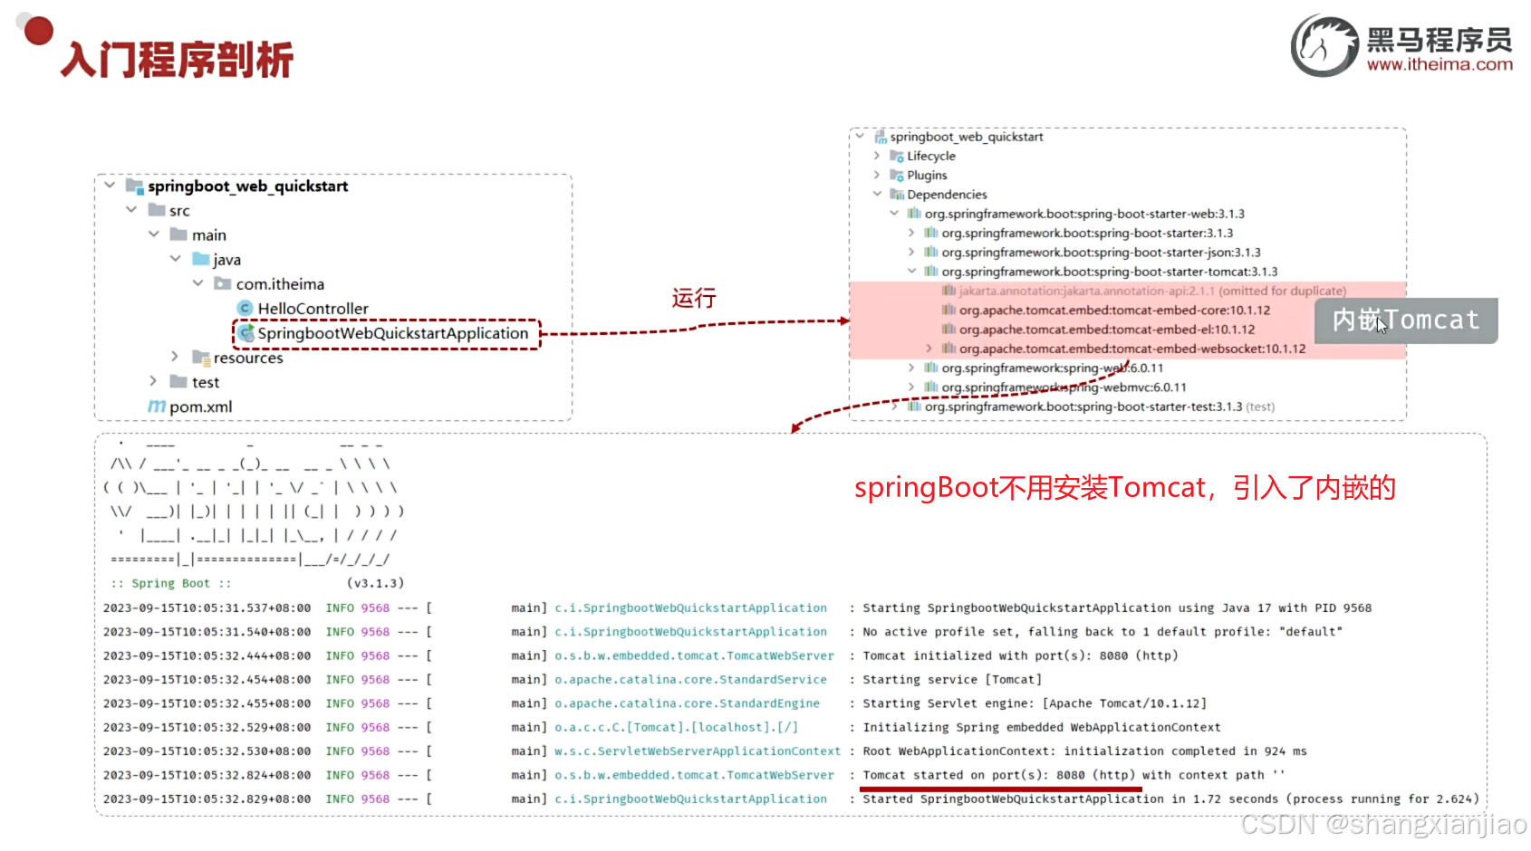Click the resources folder icon

201,358
